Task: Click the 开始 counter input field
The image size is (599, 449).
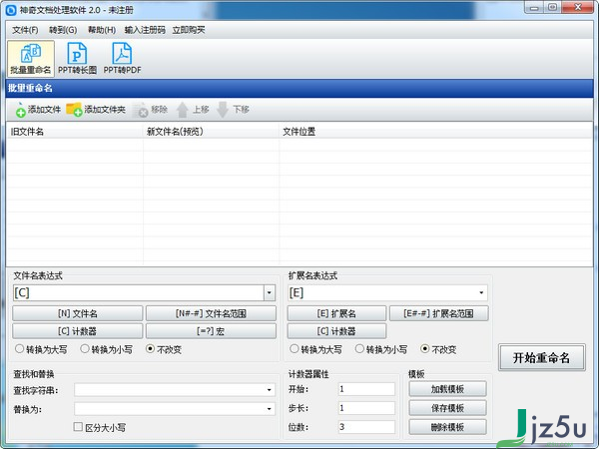Action: coord(366,389)
